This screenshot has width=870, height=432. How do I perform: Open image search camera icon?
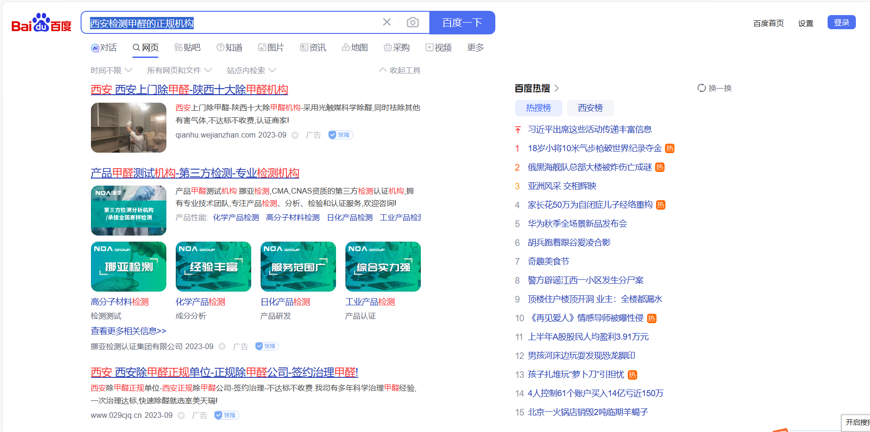pos(413,22)
